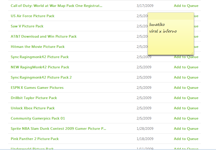Viewport: 216px width, 150px height.
Task: Open Unlock Xbox Picture Pack link
Action: [33, 108]
